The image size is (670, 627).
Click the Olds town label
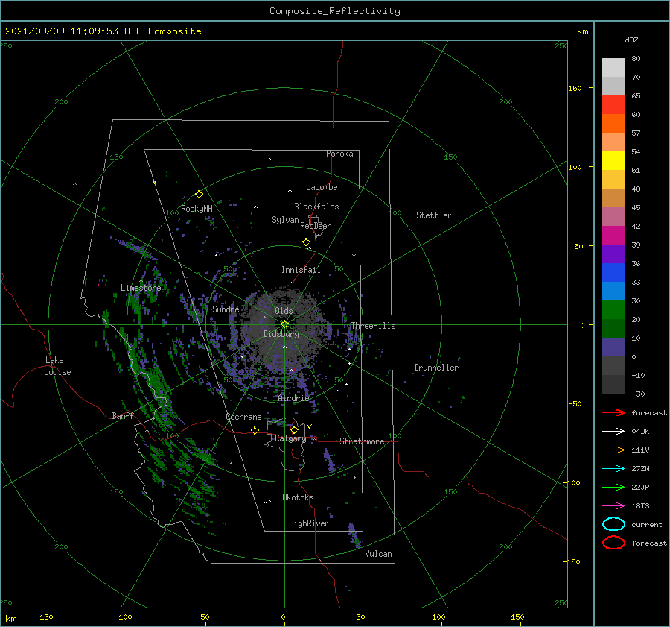click(284, 311)
